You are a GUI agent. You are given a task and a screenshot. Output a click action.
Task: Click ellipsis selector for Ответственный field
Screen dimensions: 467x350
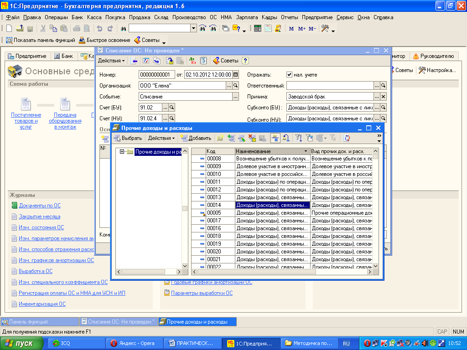377,86
